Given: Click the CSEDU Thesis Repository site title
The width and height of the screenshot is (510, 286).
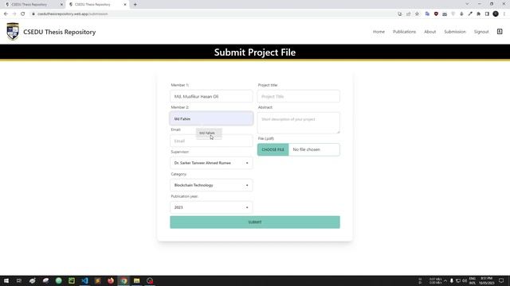Looking at the screenshot, I should pyautogui.click(x=60, y=32).
